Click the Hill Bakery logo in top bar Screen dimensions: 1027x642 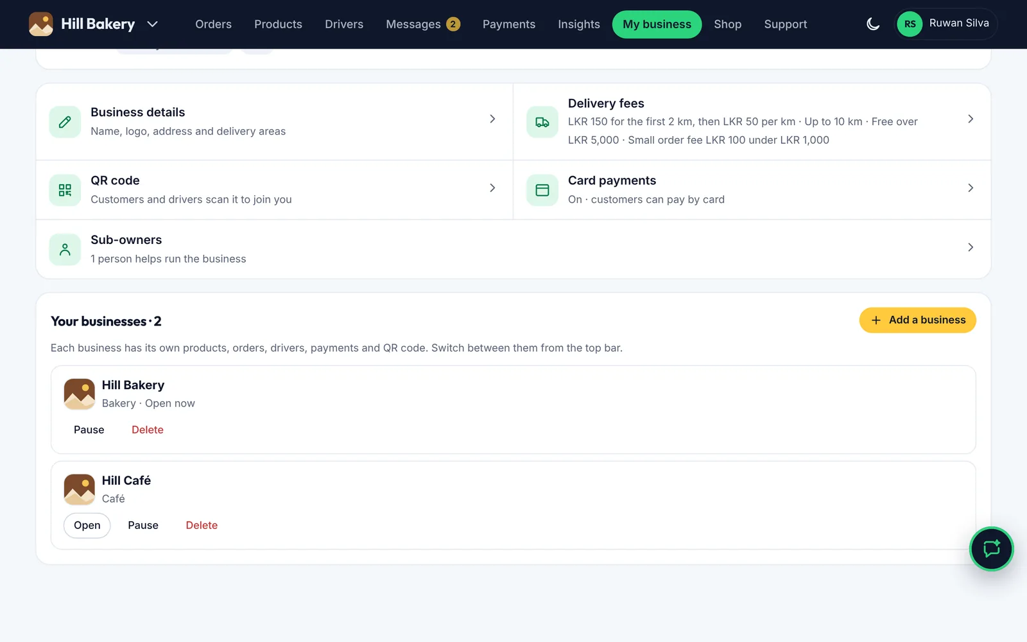click(41, 24)
